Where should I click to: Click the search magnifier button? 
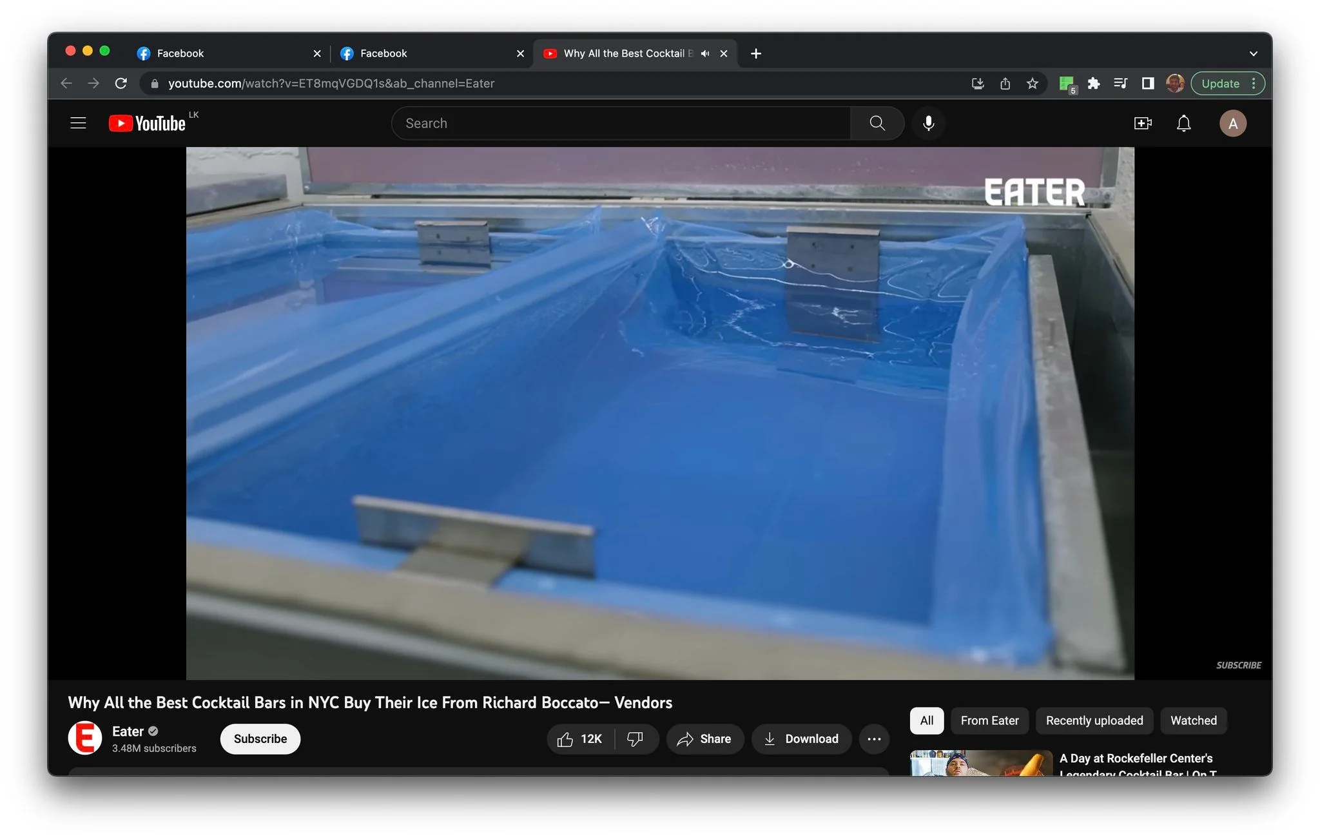877,123
